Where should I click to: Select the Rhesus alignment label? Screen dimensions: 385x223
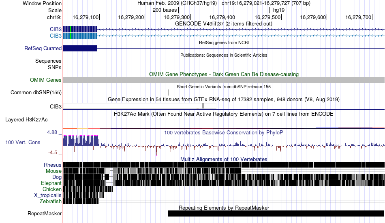(53, 165)
